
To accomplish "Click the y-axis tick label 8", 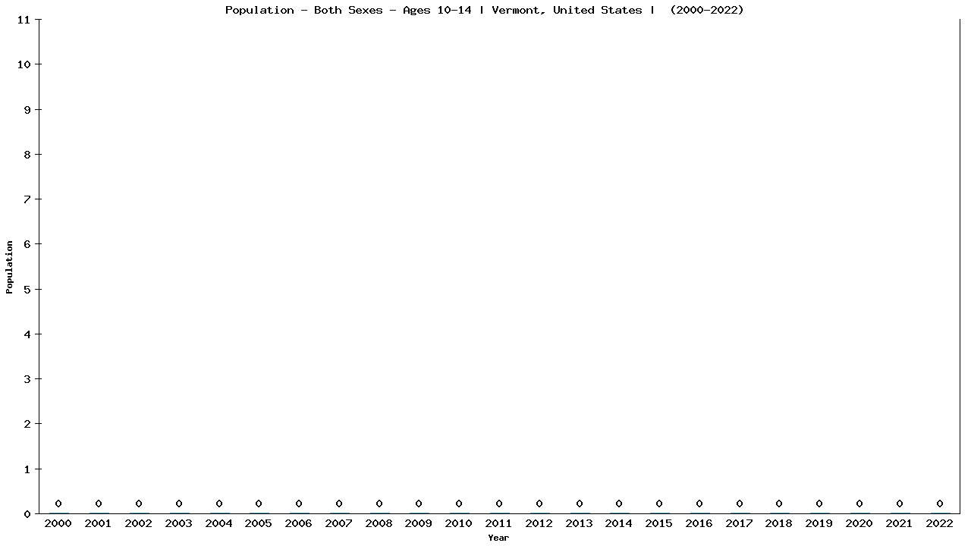I will coord(27,154).
